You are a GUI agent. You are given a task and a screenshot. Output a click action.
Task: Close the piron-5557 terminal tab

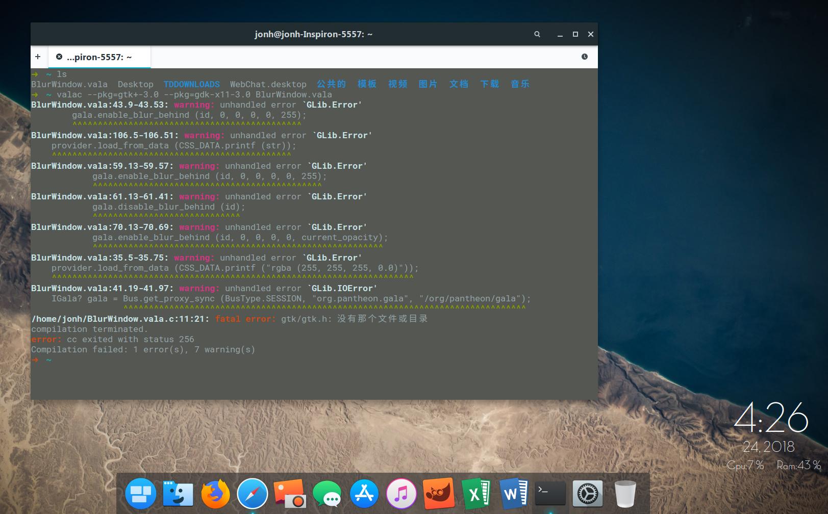pyautogui.click(x=59, y=57)
